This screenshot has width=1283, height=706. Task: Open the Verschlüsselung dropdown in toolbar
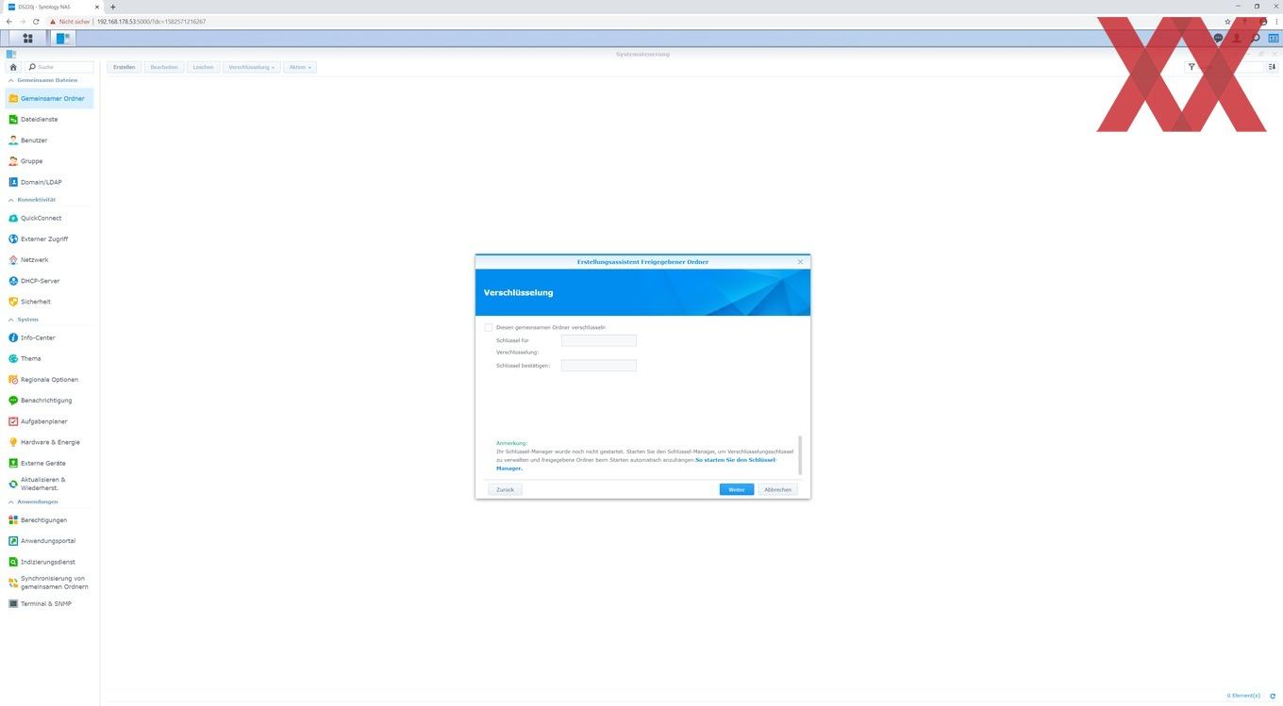coord(252,67)
